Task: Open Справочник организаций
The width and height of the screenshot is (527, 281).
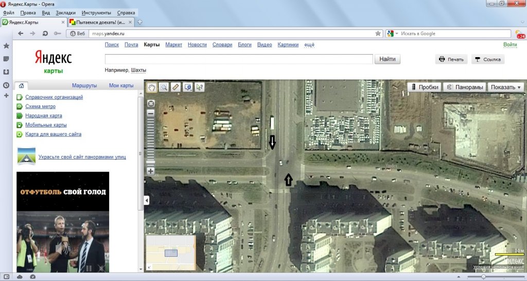Action: (x=54, y=97)
